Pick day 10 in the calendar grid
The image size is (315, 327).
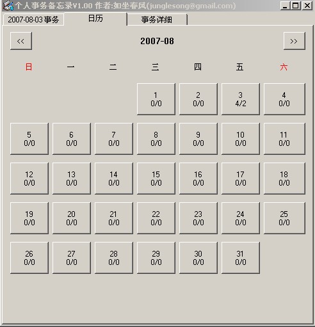pos(241,139)
